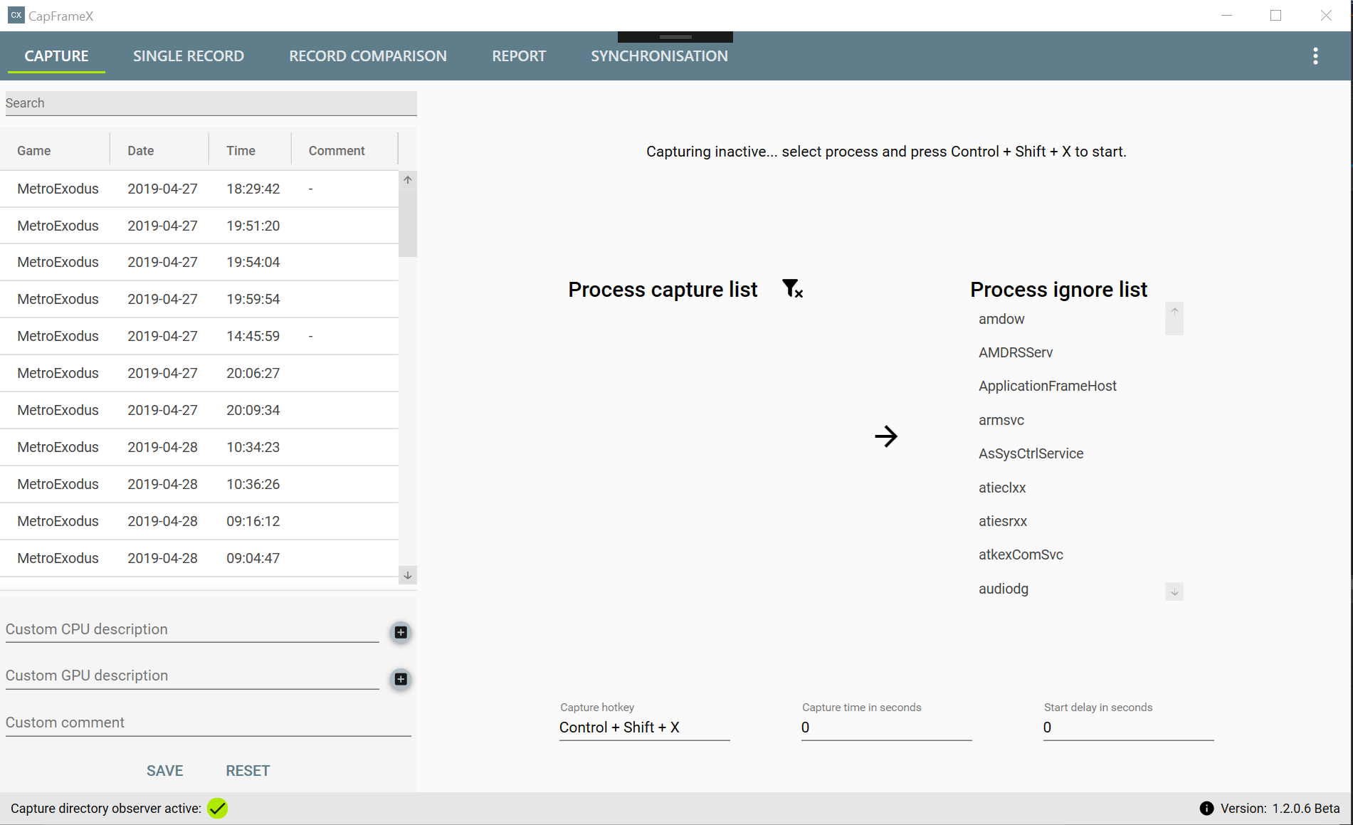Edit the Start delay in seconds field
Image resolution: width=1353 pixels, height=825 pixels.
coord(1128,727)
